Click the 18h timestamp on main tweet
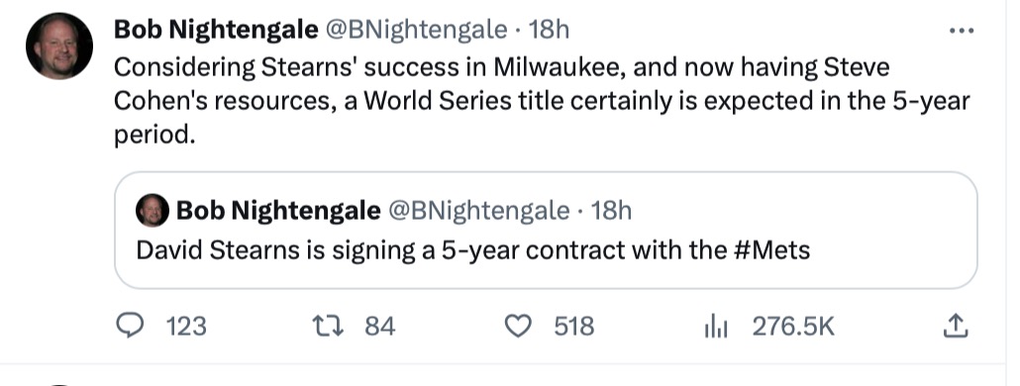This screenshot has width=1020, height=386. [549, 30]
